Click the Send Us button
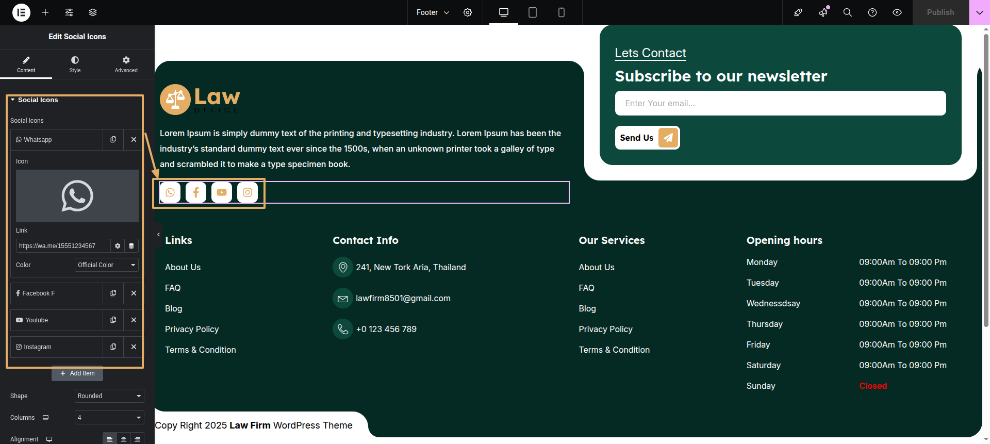Viewport: 990px width, 444px height. coord(647,138)
